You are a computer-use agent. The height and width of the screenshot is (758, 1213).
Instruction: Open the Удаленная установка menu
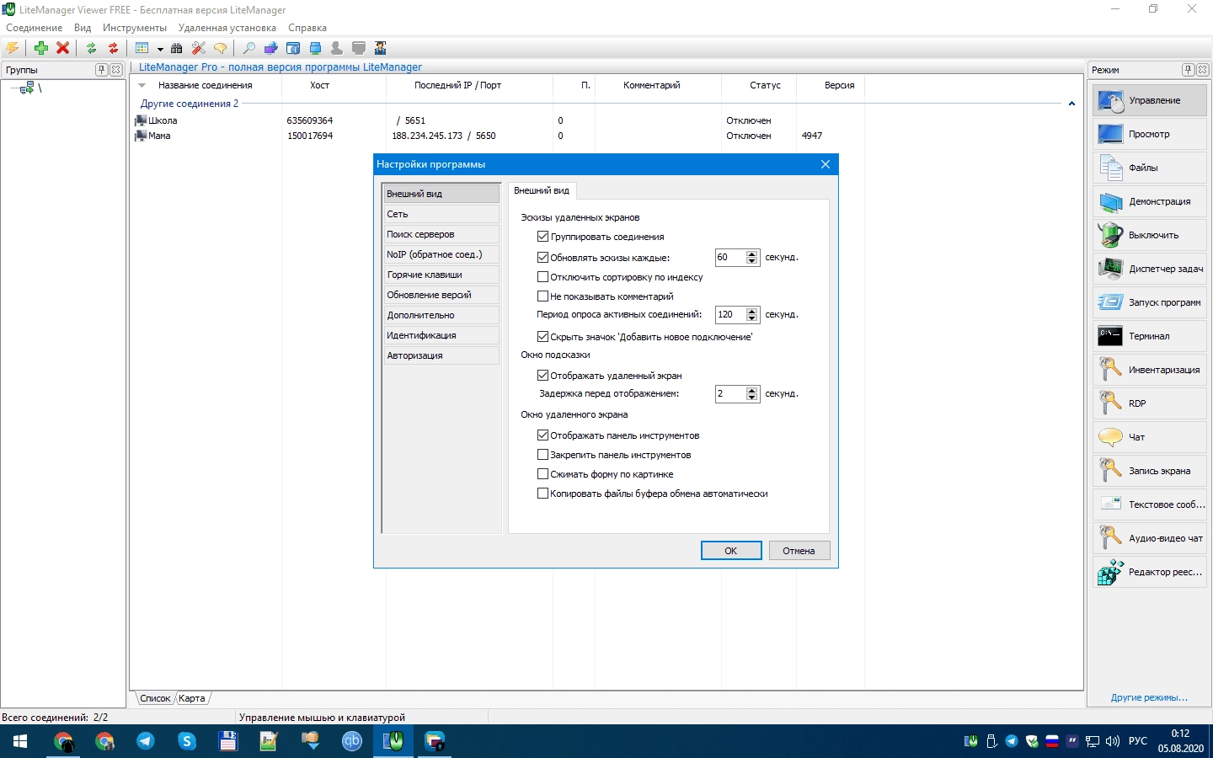coord(227,28)
